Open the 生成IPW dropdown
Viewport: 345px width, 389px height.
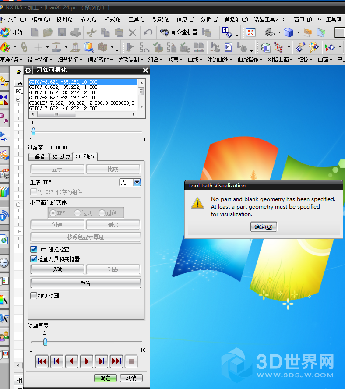[x=137, y=182]
